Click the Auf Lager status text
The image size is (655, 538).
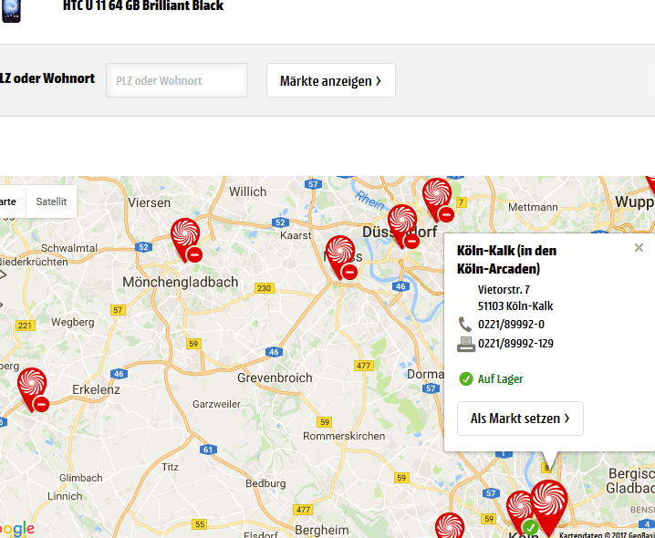pyautogui.click(x=501, y=379)
